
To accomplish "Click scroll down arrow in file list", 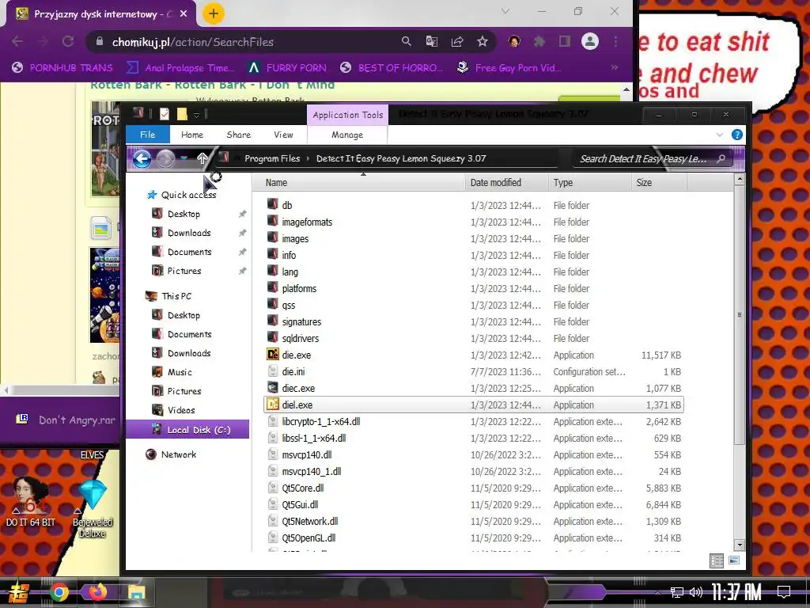I will [x=740, y=545].
